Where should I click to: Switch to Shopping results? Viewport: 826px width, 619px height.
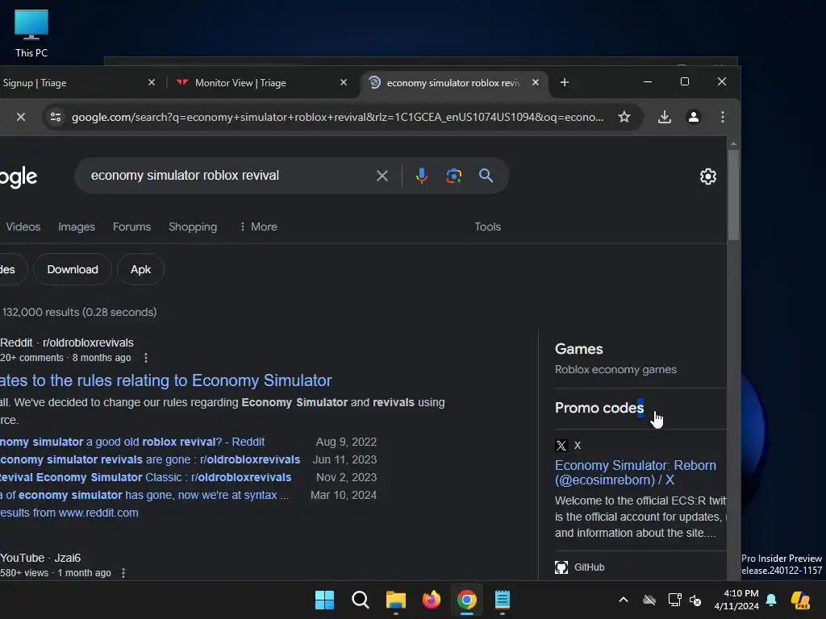click(193, 226)
